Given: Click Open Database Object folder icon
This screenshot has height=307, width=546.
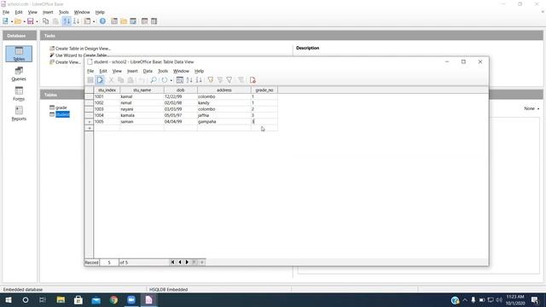Looking at the screenshot, I should (124, 21).
